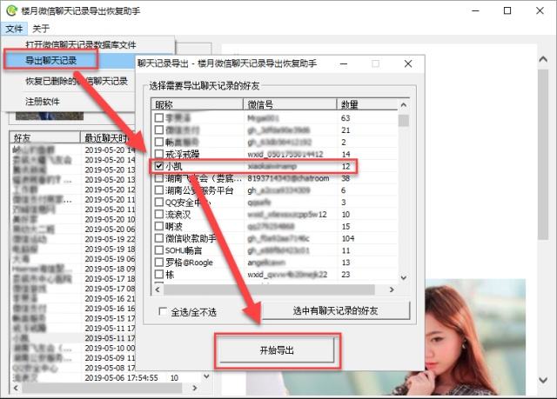This screenshot has width=557, height=399.
Task: Minimize the main 楼月 window
Action: coord(475,10)
